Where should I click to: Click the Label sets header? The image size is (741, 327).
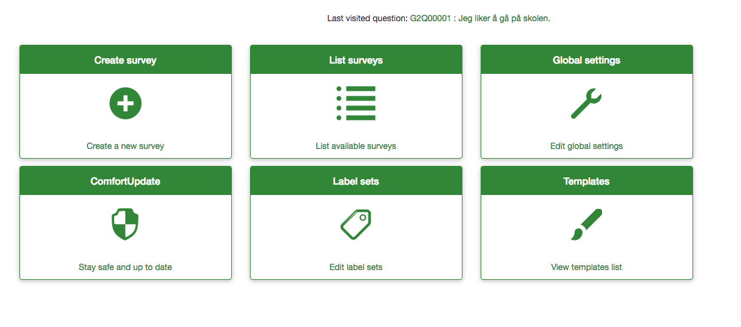click(x=356, y=181)
